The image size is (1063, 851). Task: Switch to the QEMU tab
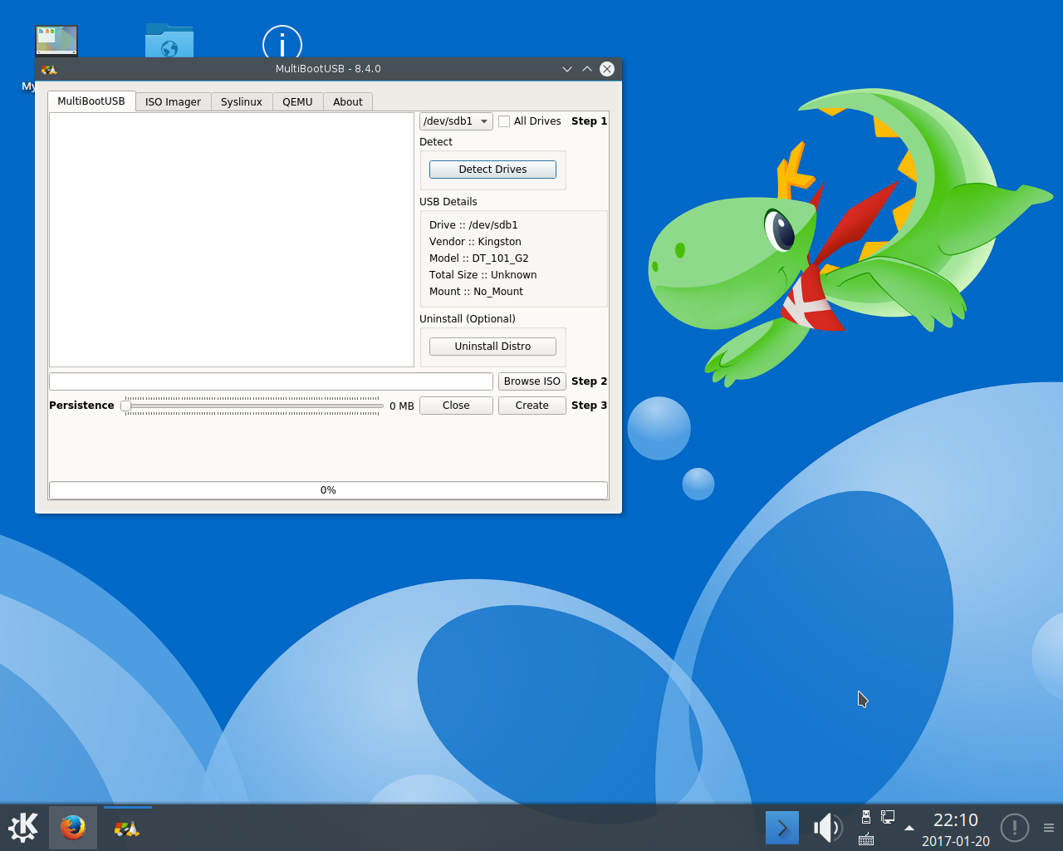297,101
